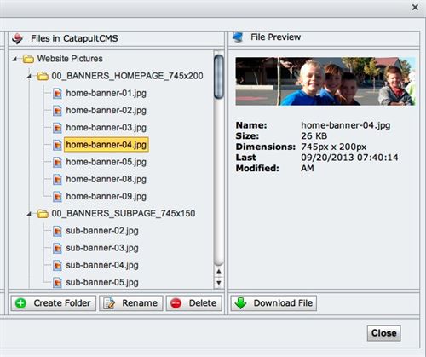
Task: Click the Create Folder button
Action: (54, 303)
